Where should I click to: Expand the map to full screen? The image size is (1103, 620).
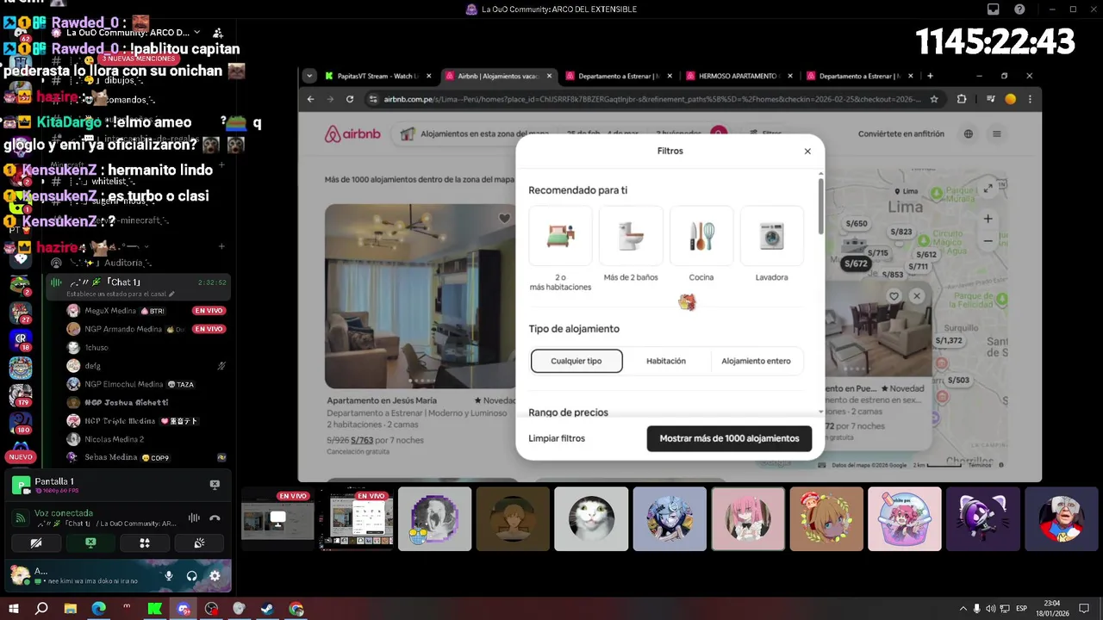[988, 188]
